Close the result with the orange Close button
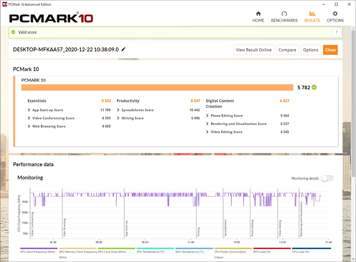 click(x=330, y=50)
